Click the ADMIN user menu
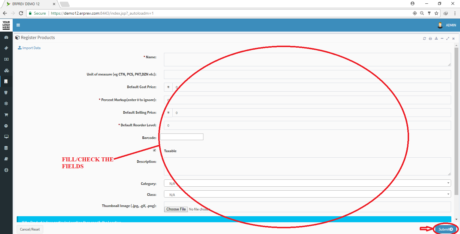Image resolution: width=460 pixels, height=234 pixels. [447, 25]
